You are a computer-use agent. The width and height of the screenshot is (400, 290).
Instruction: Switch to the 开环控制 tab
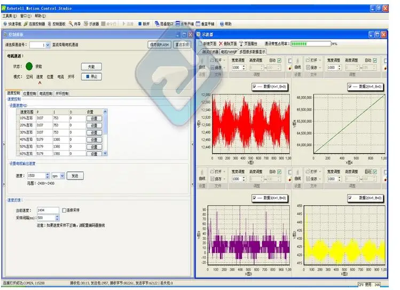click(62, 93)
